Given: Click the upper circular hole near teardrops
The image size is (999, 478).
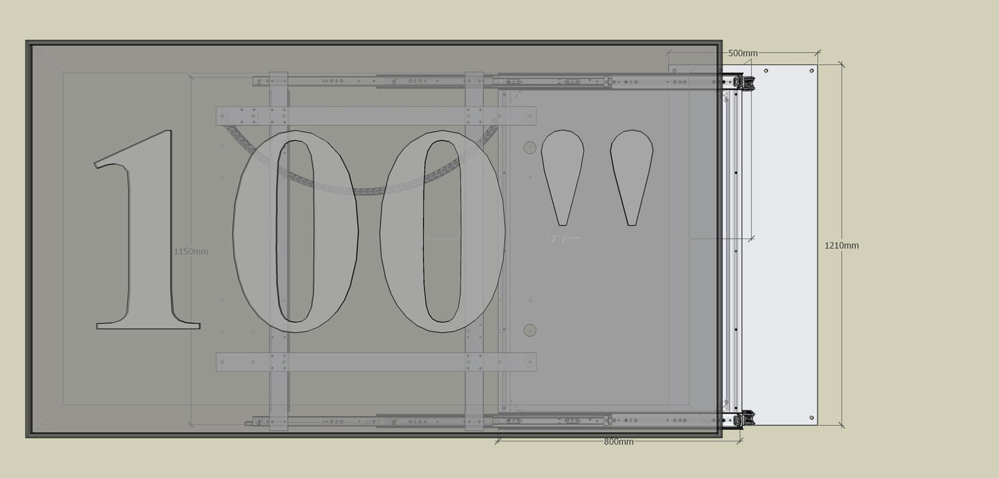Looking at the screenshot, I should 530,147.
